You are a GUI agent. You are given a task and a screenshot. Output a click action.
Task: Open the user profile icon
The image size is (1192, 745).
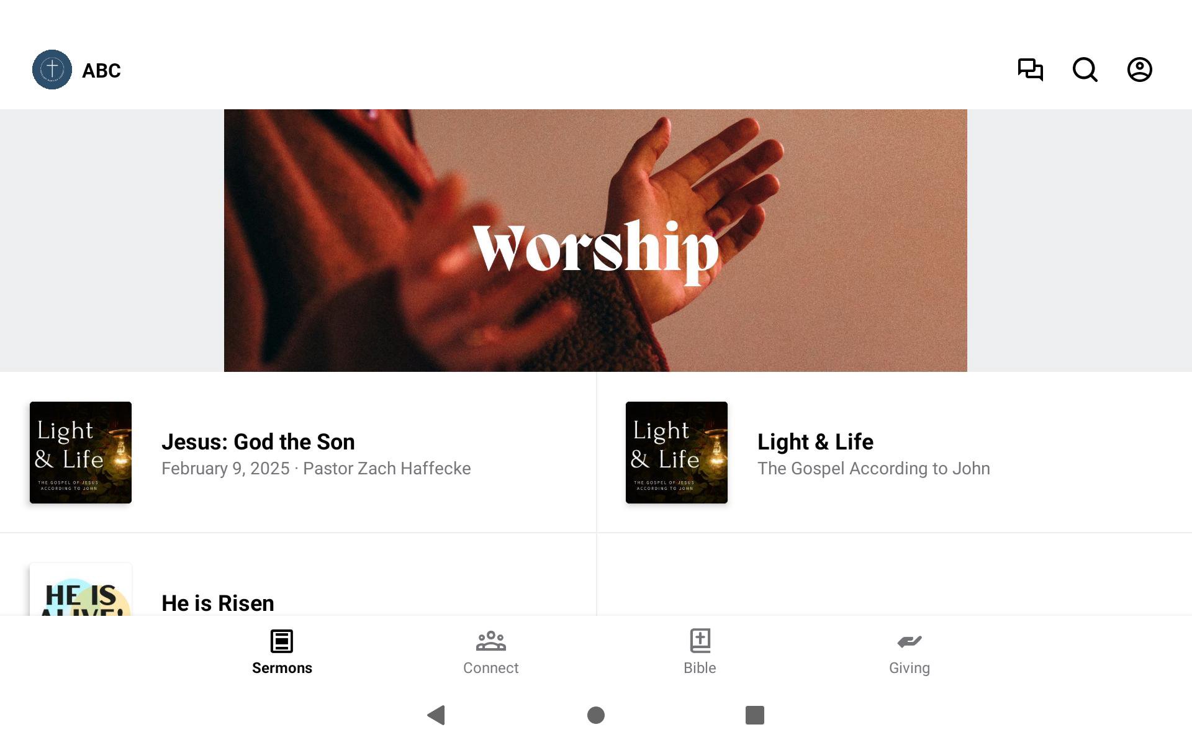1140,70
